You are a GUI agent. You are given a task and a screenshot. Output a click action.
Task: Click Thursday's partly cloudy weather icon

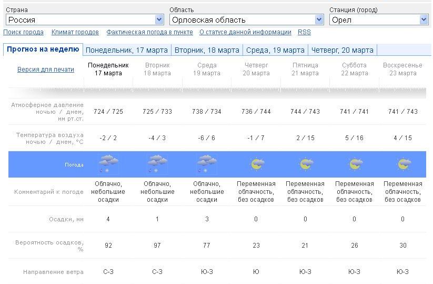[x=256, y=164]
